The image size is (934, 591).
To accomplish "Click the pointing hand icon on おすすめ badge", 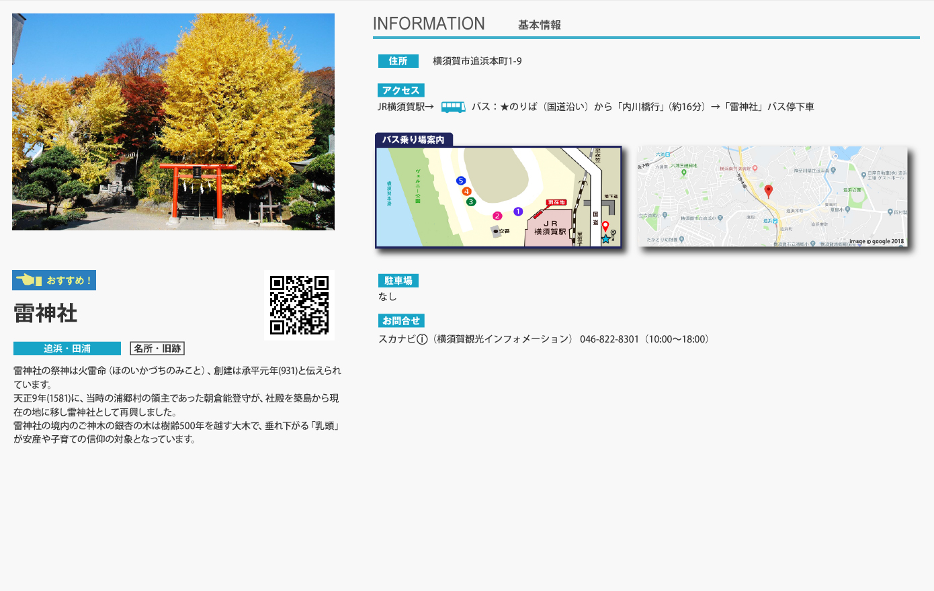I will (x=29, y=280).
